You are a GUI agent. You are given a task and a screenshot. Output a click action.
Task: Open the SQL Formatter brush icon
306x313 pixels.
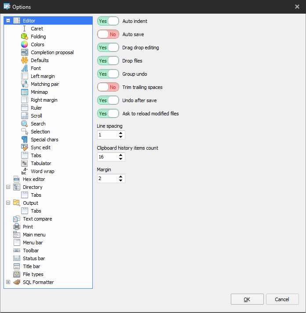click(x=17, y=282)
